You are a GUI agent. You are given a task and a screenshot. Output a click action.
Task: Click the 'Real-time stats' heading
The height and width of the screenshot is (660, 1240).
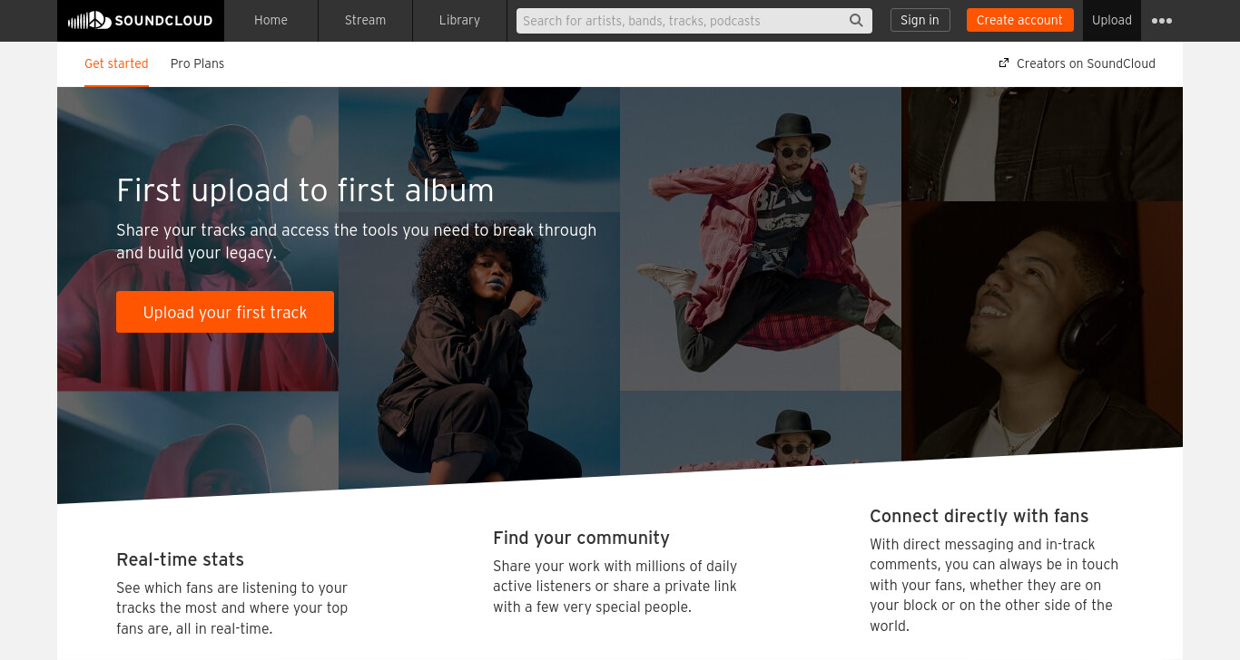(x=180, y=559)
